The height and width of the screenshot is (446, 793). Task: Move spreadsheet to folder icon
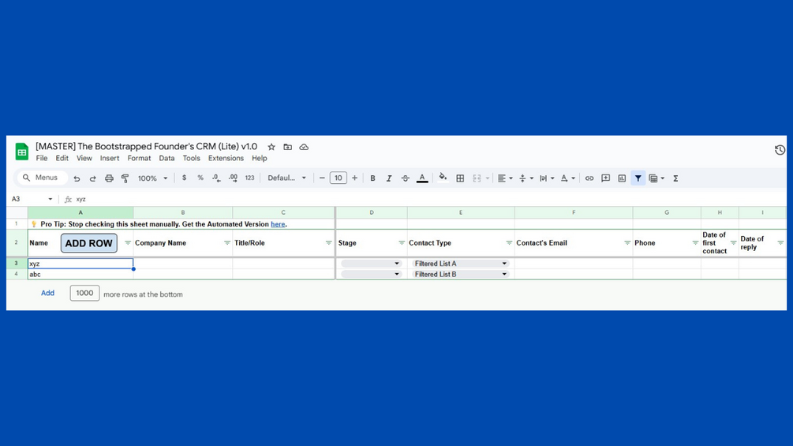[x=288, y=147]
